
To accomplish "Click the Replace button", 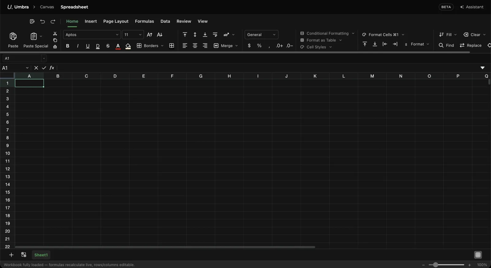I will click(471, 45).
